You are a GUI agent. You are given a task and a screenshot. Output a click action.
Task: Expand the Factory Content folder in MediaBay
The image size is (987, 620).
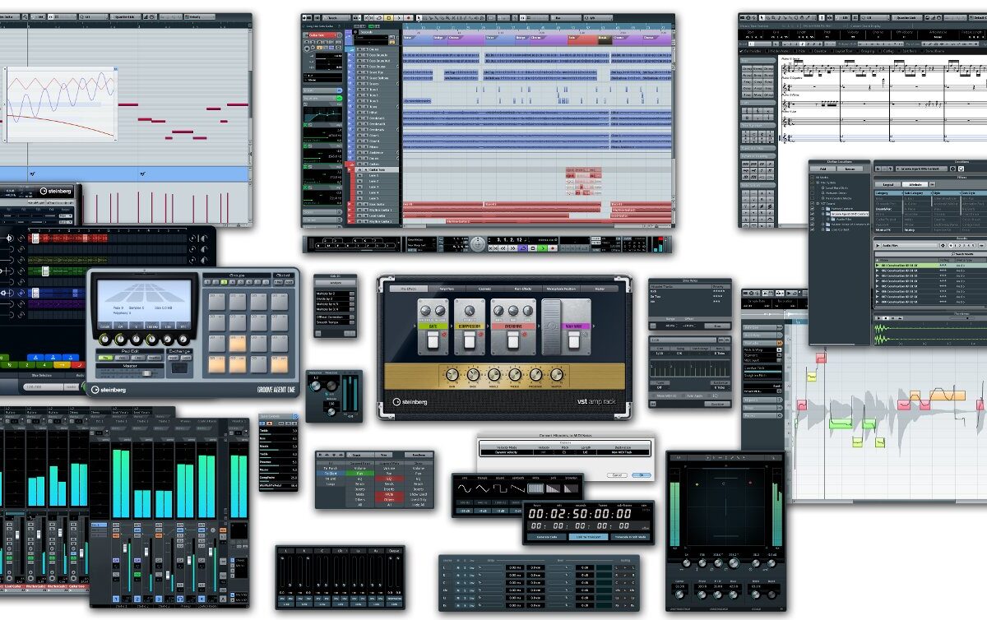click(822, 209)
